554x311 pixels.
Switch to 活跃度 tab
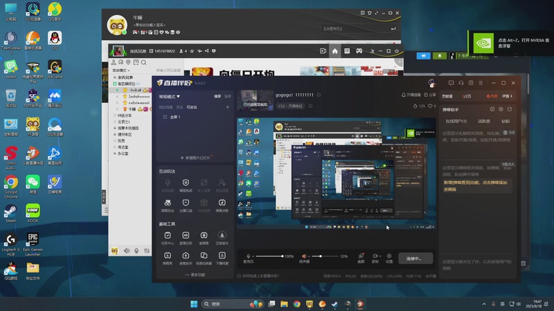point(484,121)
